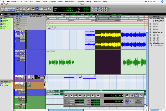Solo the Audio 1 track
Image resolution: width=166 pixels, height=111 pixels.
(x=21, y=34)
